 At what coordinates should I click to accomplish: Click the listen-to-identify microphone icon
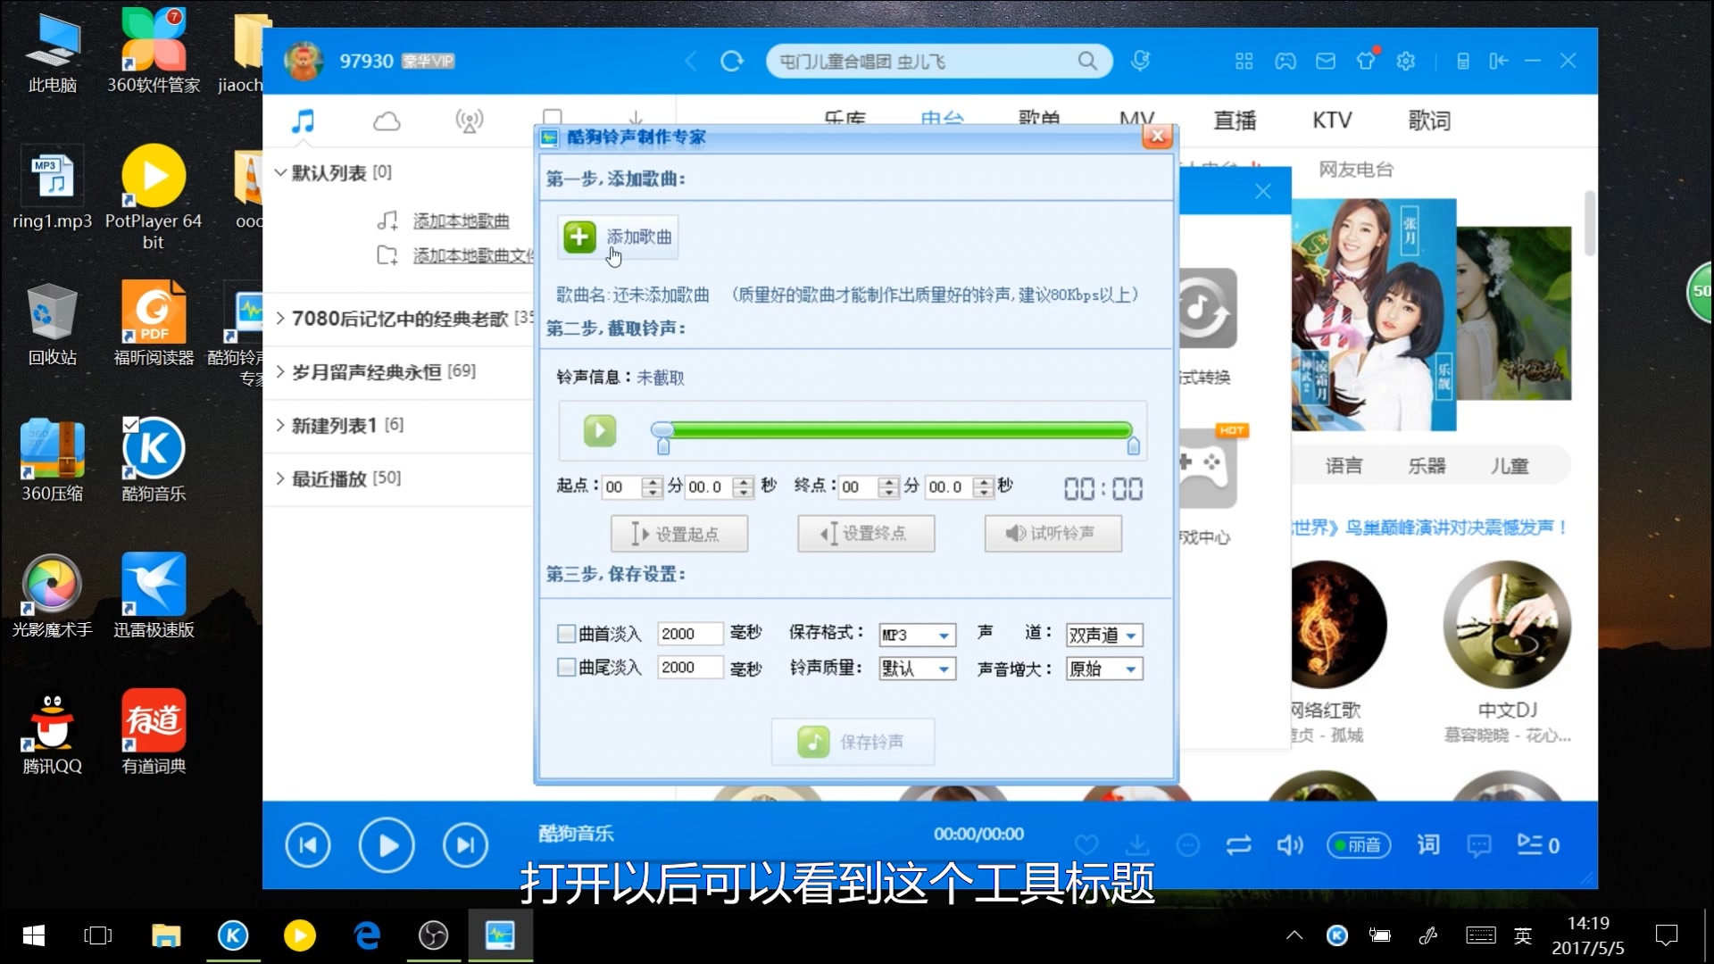click(1140, 61)
